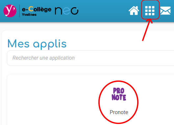
Task: Click the pink Yvelines circle logo
Action: 10,11
